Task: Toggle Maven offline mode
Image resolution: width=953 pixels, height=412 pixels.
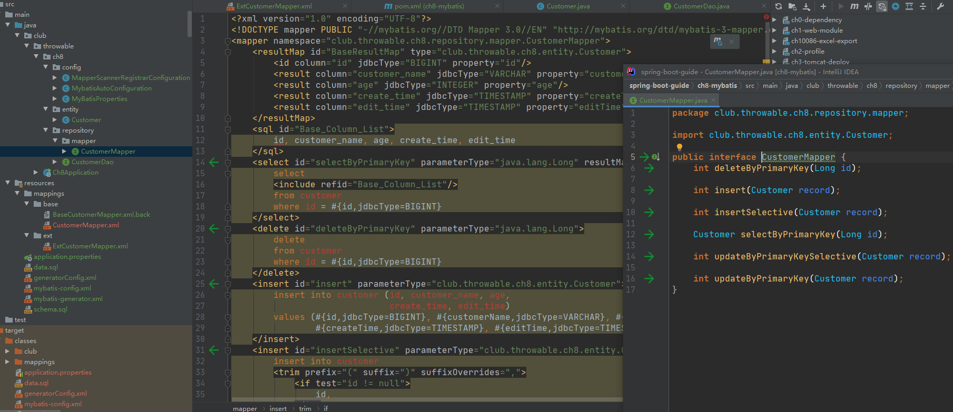Action: pos(868,6)
